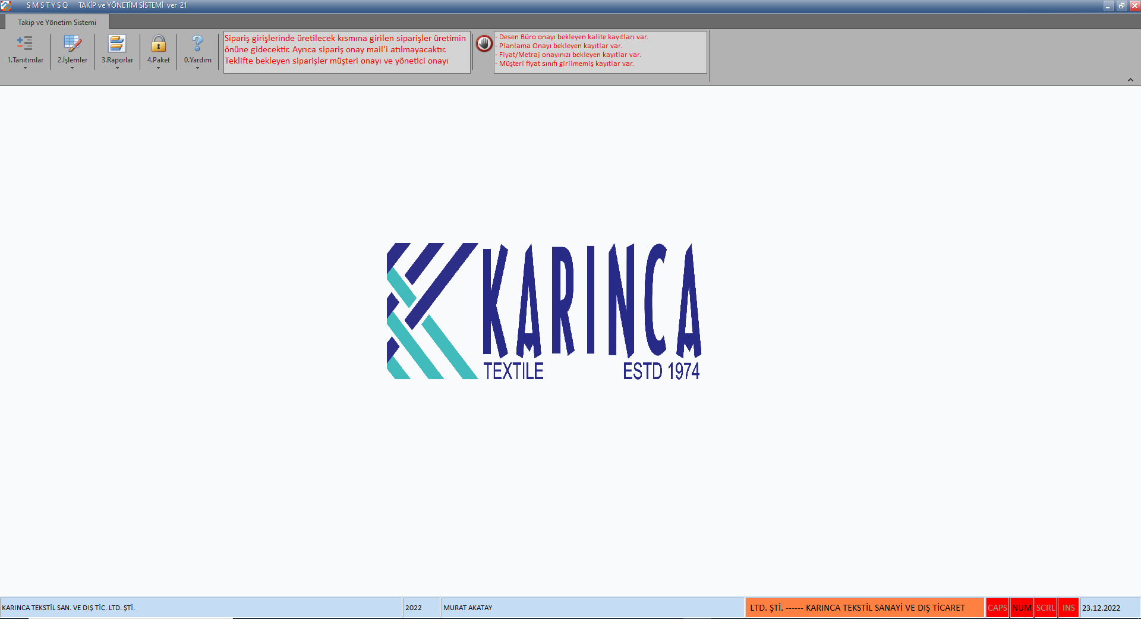The height and width of the screenshot is (619, 1141).
Task: Click announcement line 'önüne gidecektir. Ayrıca sipariş'
Action: 335,49
